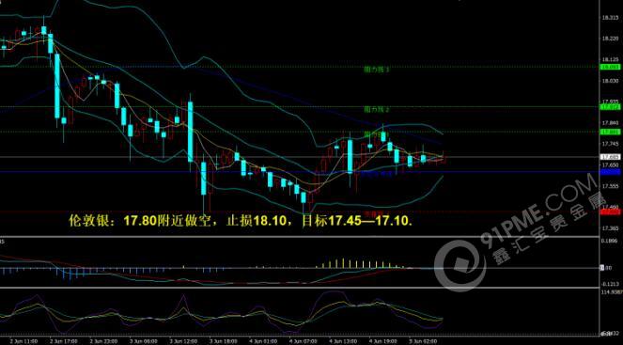The image size is (623, 345).
Task: Click the 阻力线 2 resistance line label
Action: [x=377, y=109]
